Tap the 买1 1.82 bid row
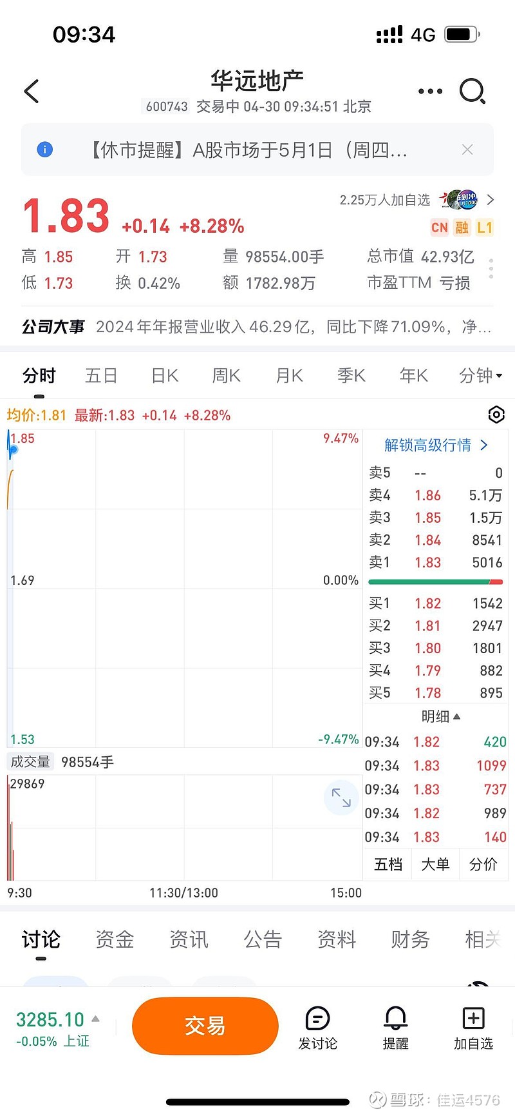This screenshot has width=515, height=1116. pyautogui.click(x=435, y=604)
